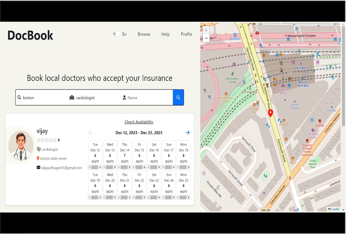The width and height of the screenshot is (346, 234).
Task: Click the horizontal scrollbar under Mon Dec 18
Action: [x=183, y=167]
